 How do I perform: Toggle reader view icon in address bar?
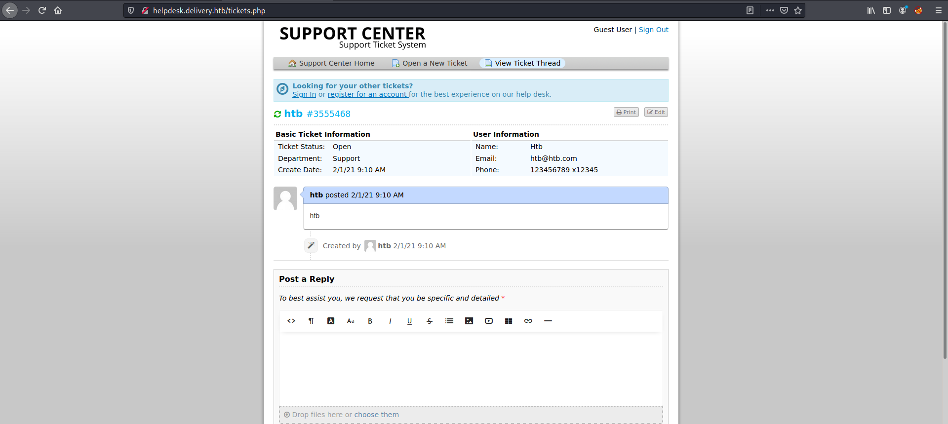tap(750, 10)
